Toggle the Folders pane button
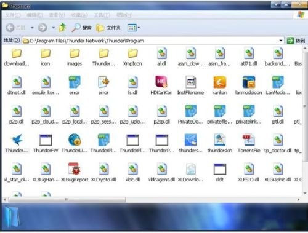Screen dimensions: 308x233 pos(108,28)
